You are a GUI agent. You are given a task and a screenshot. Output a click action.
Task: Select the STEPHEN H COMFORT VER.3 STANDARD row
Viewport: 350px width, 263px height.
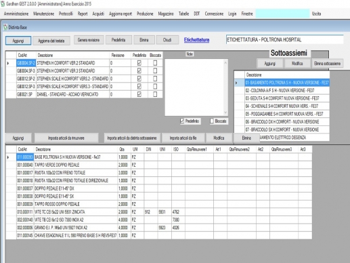coord(84,71)
